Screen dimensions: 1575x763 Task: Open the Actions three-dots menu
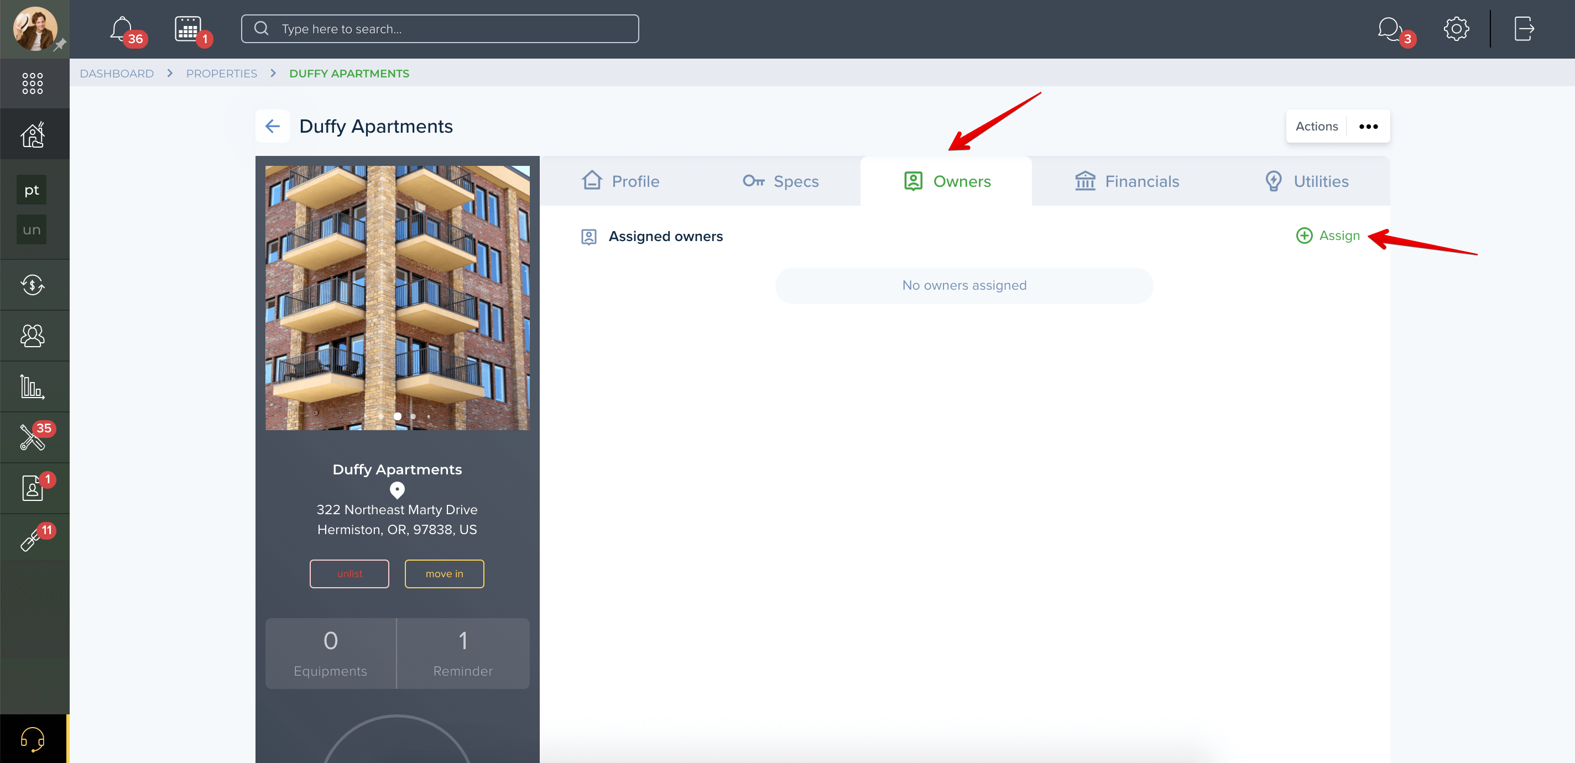point(1368,127)
